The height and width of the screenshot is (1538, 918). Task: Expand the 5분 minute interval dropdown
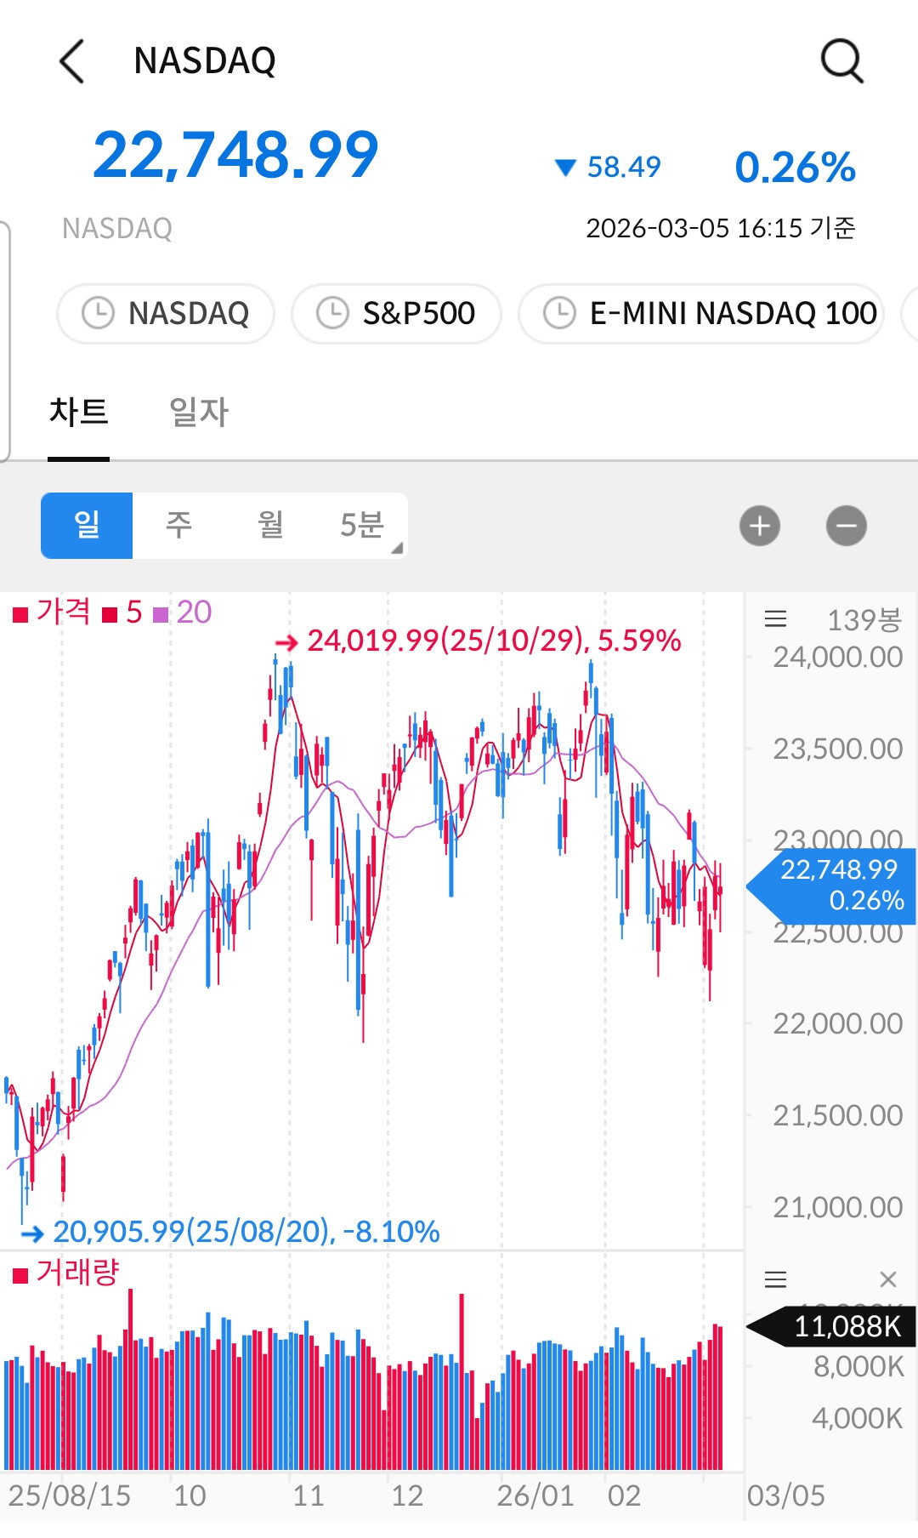coord(364,526)
